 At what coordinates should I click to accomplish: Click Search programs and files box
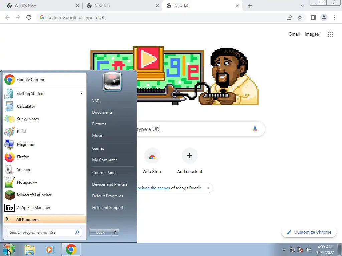coord(44,232)
